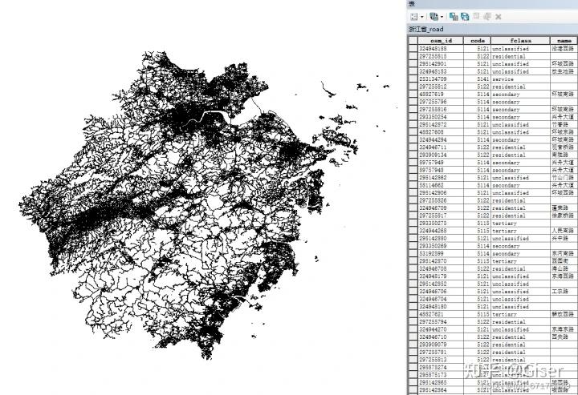This screenshot has height=395, width=578.
Task: Click the name column header
Action: click(x=564, y=40)
